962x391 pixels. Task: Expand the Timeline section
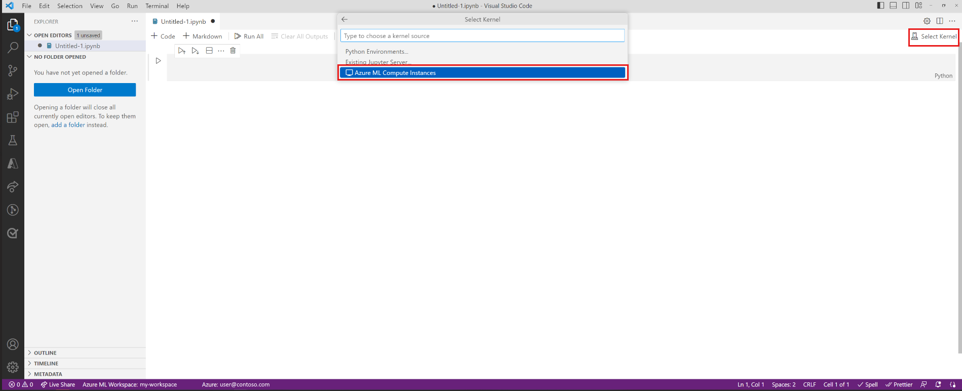click(46, 364)
